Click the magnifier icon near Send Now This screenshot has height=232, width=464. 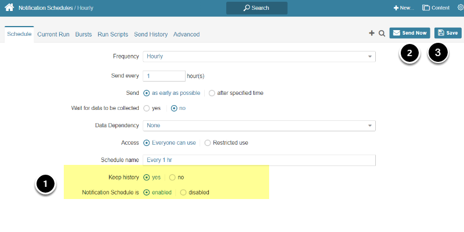[x=382, y=34]
